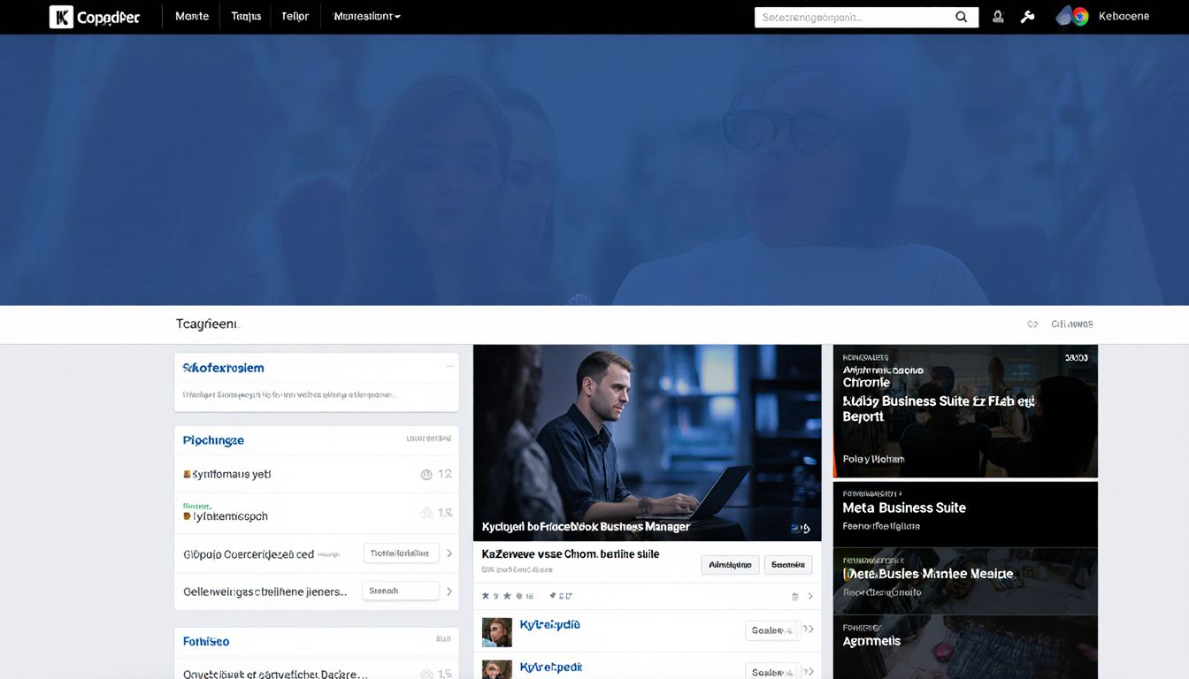Click the wrench settings icon
Screen dimensions: 1189x679
click(1027, 17)
